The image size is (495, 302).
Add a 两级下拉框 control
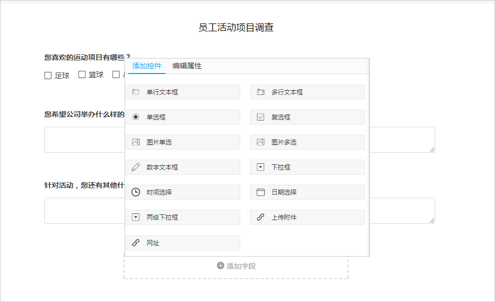pyautogui.click(x=183, y=218)
